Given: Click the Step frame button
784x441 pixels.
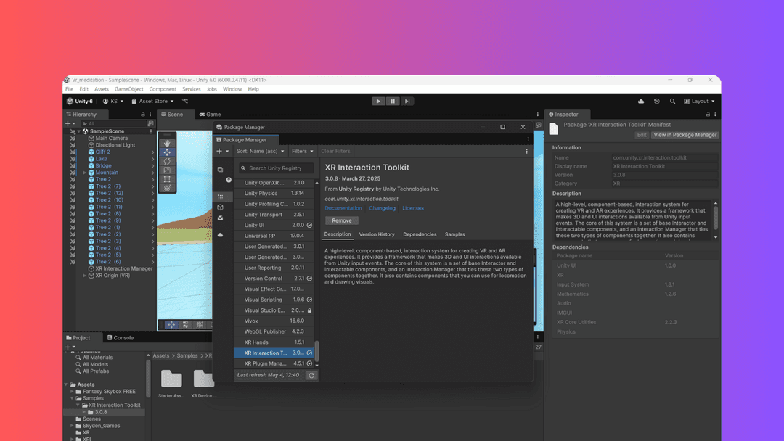Looking at the screenshot, I should [407, 102].
